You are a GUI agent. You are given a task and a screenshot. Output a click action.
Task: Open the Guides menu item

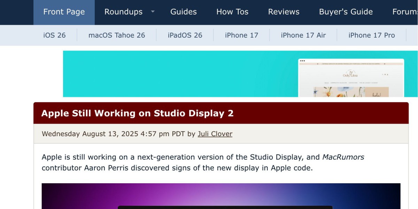point(184,12)
